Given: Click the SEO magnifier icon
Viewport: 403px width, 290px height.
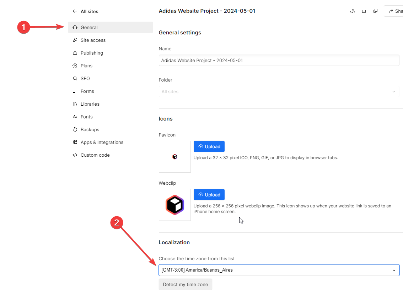Looking at the screenshot, I should [75, 78].
